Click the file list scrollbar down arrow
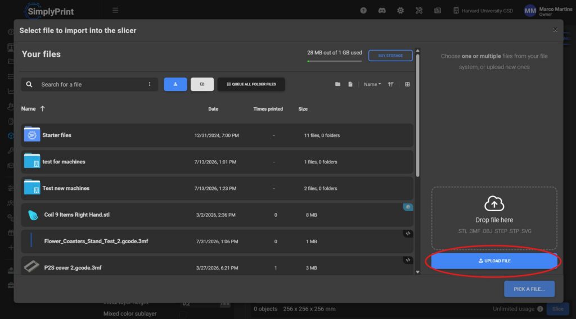The width and height of the screenshot is (576, 319). coord(418,272)
